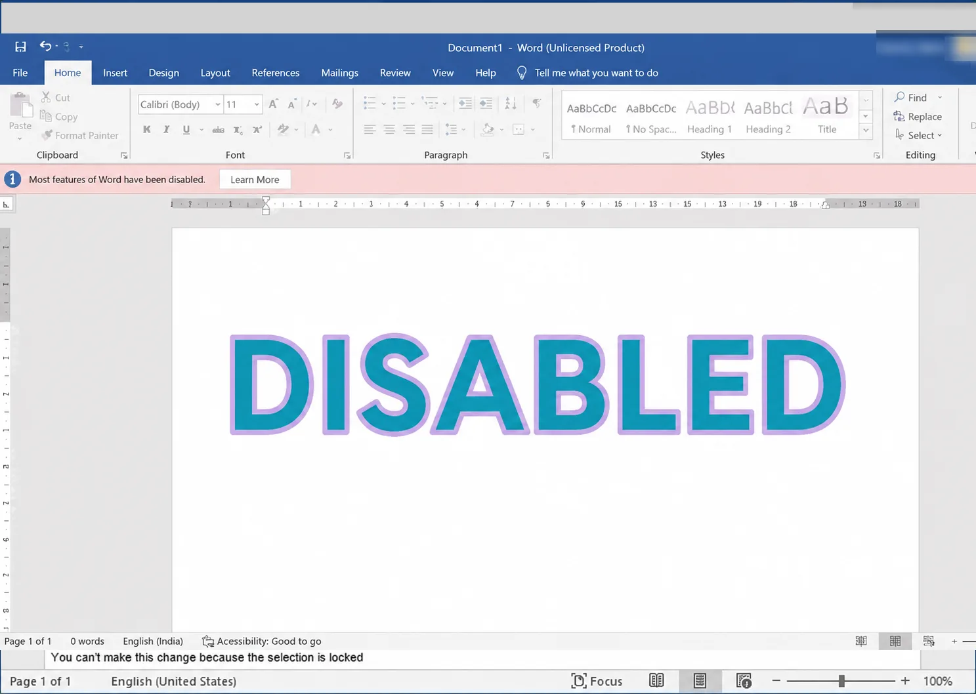Viewport: 976px width, 694px height.
Task: Open the Layout tab
Action: tap(215, 73)
